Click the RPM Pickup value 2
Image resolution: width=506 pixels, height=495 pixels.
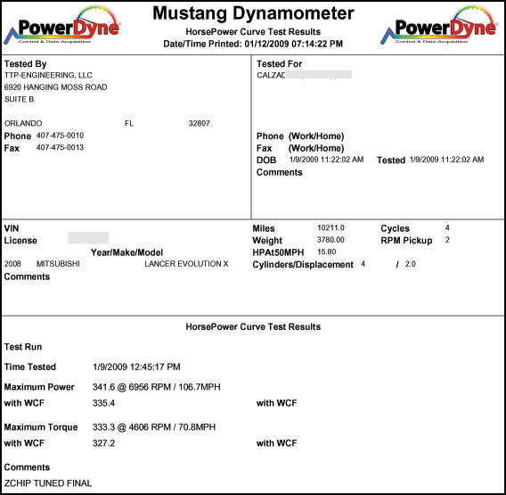[447, 240]
